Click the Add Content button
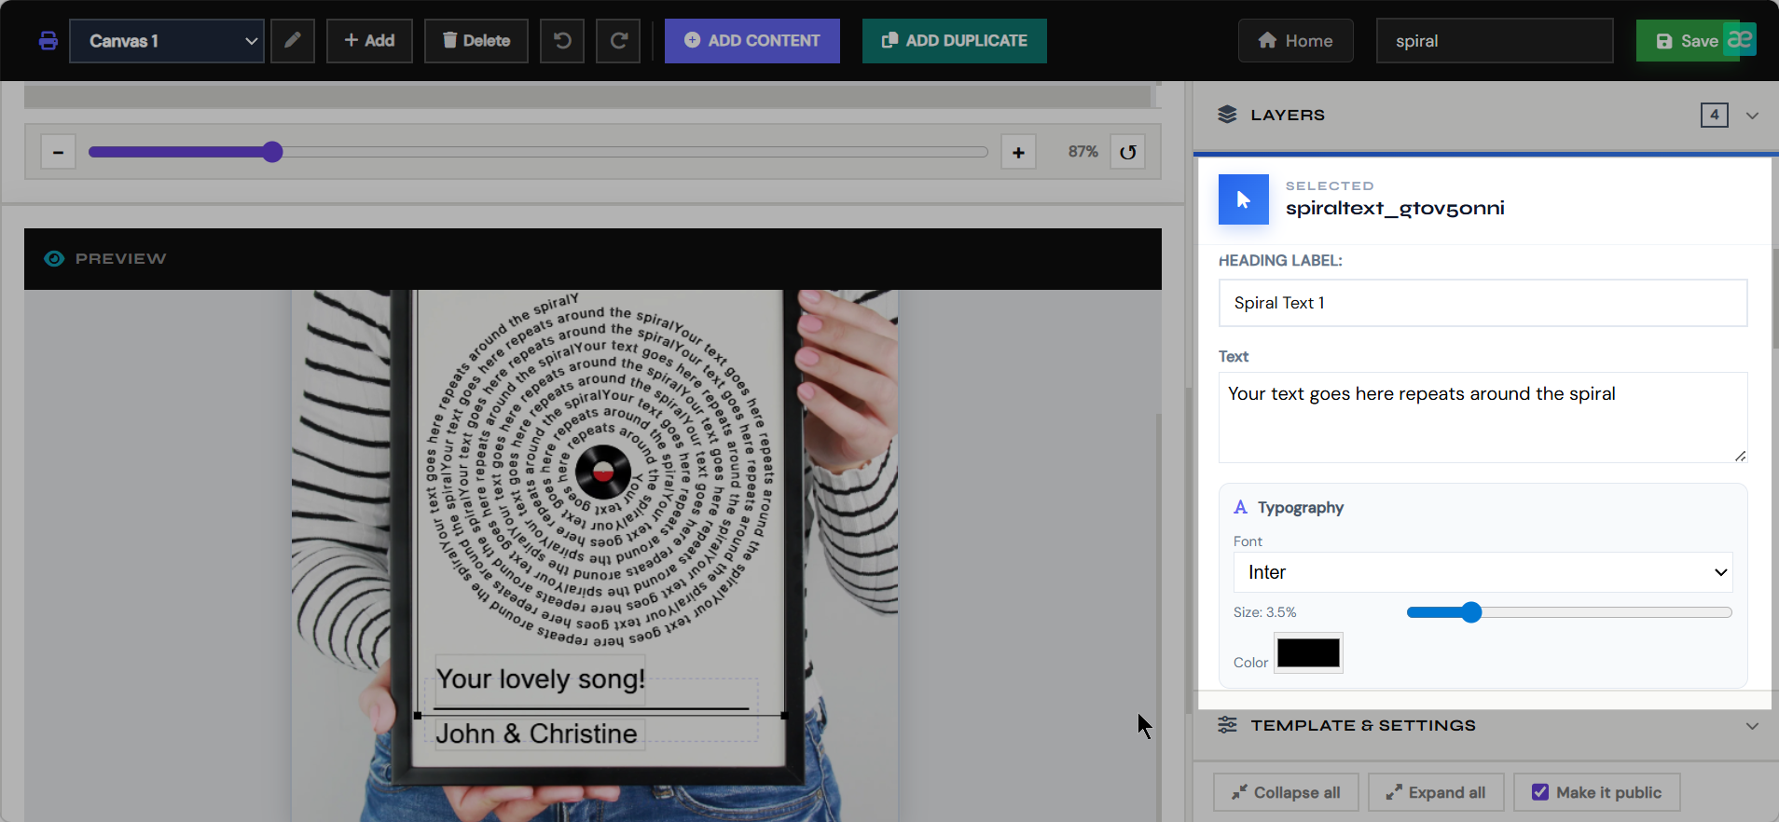The width and height of the screenshot is (1779, 822). [x=752, y=41]
